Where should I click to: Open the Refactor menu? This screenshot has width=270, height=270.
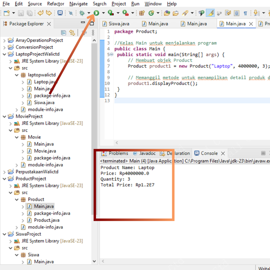56,4
